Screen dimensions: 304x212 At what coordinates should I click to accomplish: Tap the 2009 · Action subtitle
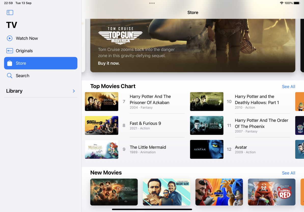point(245,152)
